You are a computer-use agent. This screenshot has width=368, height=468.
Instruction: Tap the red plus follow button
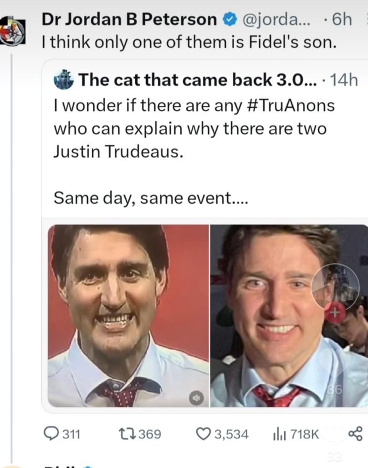[335, 313]
